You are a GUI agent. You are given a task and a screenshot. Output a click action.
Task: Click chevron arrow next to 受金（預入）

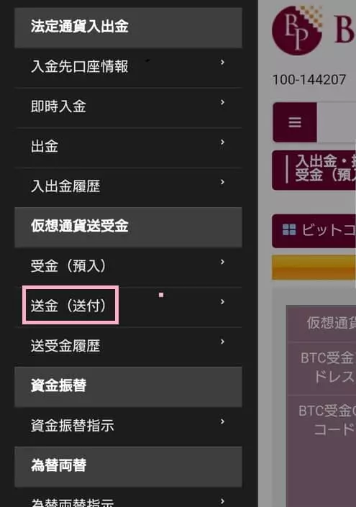(222, 262)
